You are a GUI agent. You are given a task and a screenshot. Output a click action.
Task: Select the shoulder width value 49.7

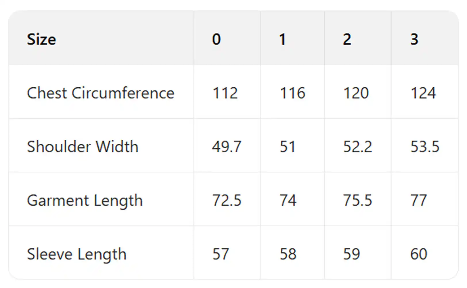[227, 147]
